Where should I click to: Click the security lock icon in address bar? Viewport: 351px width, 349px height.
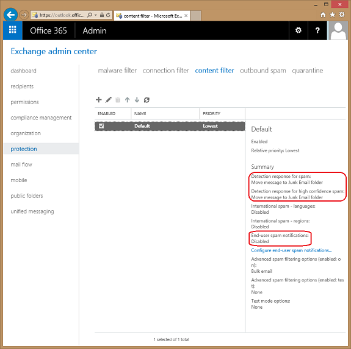[x=102, y=15]
